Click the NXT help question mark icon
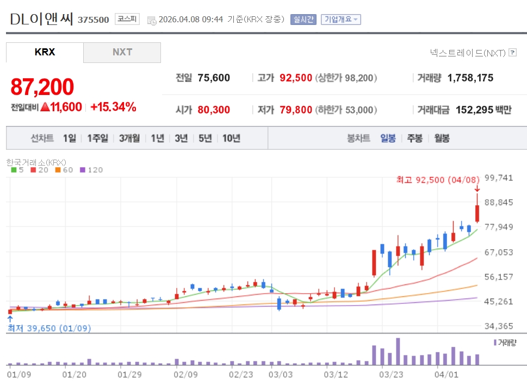 pyautogui.click(x=512, y=53)
